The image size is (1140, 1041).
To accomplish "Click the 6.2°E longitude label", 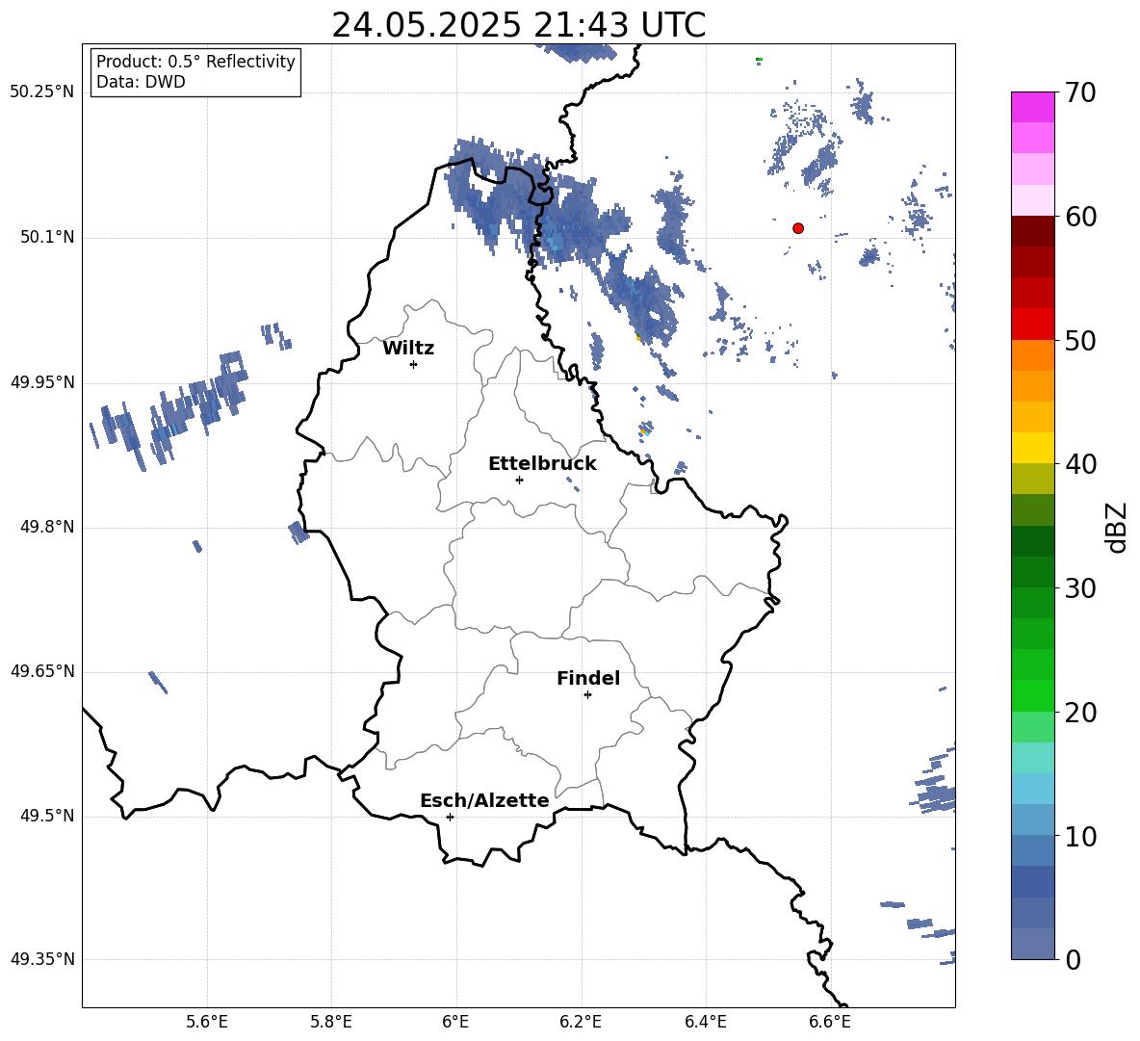I will tap(581, 1022).
